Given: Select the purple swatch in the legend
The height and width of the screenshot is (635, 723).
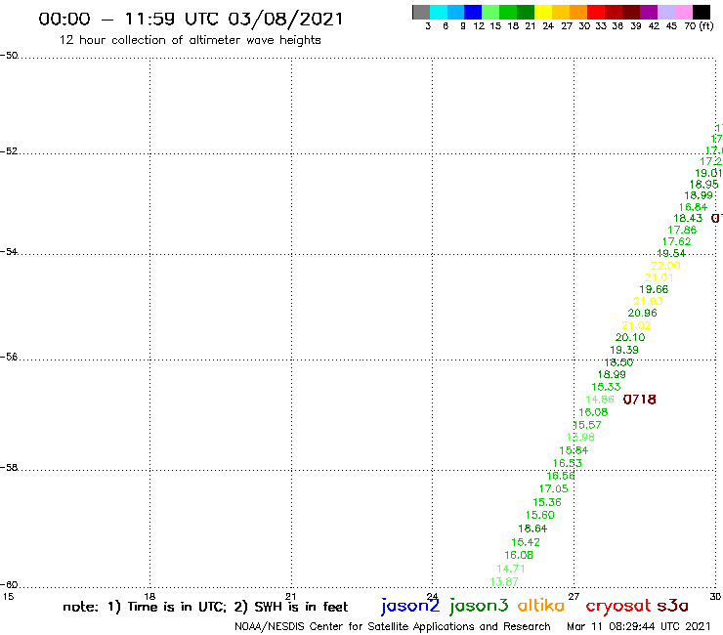Looking at the screenshot, I should [x=649, y=12].
